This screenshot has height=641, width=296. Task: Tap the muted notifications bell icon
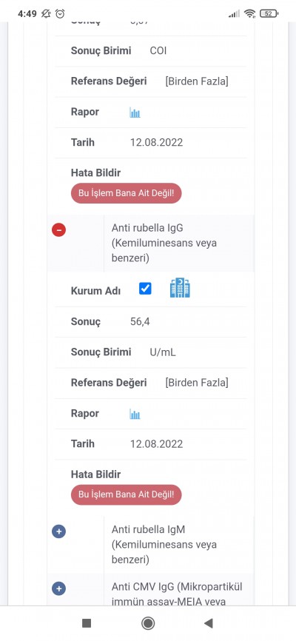pyautogui.click(x=46, y=14)
